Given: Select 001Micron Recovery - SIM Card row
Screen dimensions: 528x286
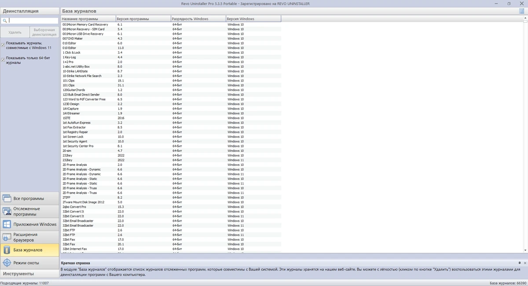Looking at the screenshot, I should tap(171, 29).
